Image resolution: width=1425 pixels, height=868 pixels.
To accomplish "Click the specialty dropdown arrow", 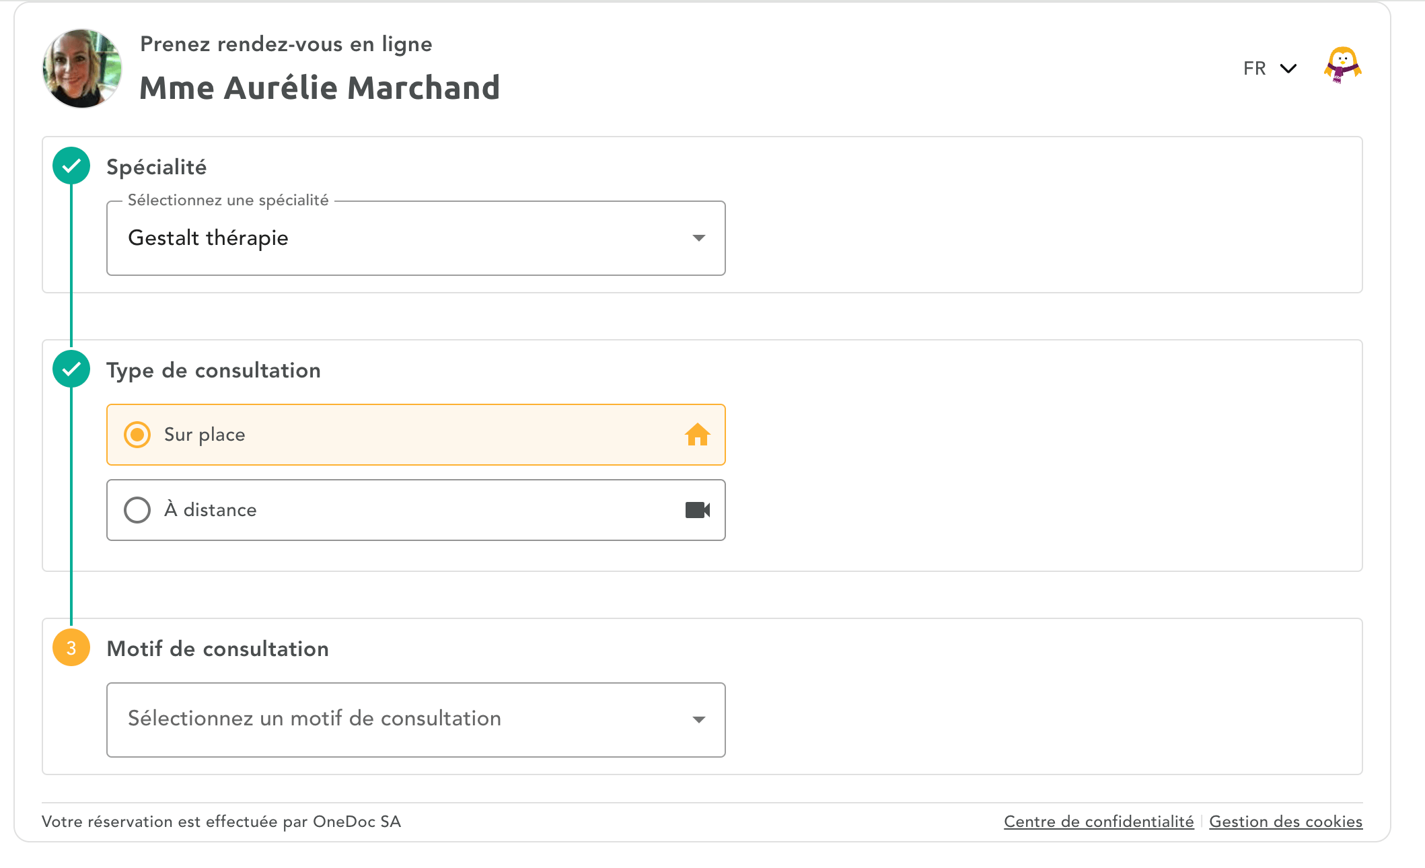I will (x=698, y=238).
